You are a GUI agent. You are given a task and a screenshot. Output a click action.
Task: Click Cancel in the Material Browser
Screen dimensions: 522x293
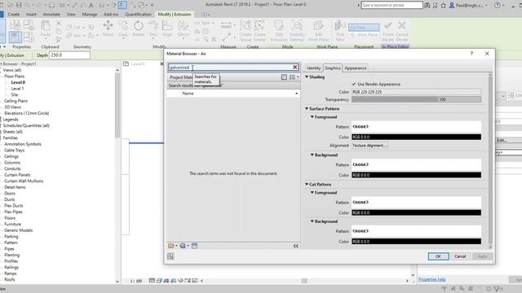click(460, 256)
